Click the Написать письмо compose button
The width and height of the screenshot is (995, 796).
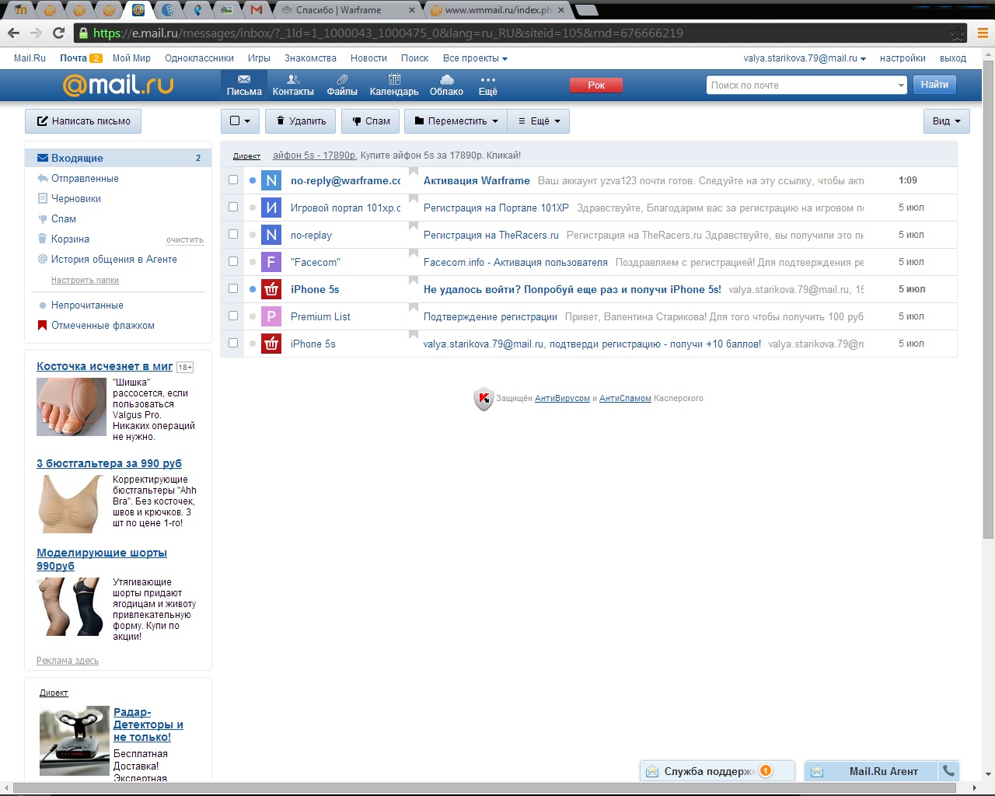click(83, 121)
